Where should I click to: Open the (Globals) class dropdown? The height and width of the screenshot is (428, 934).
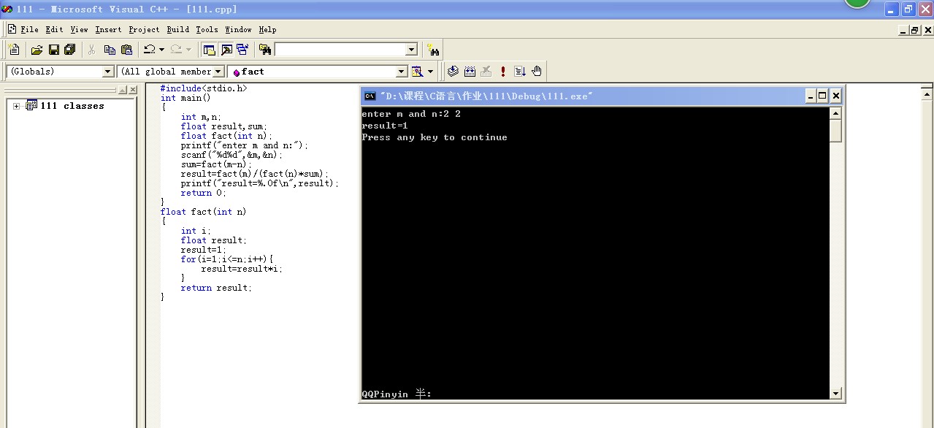(x=108, y=72)
